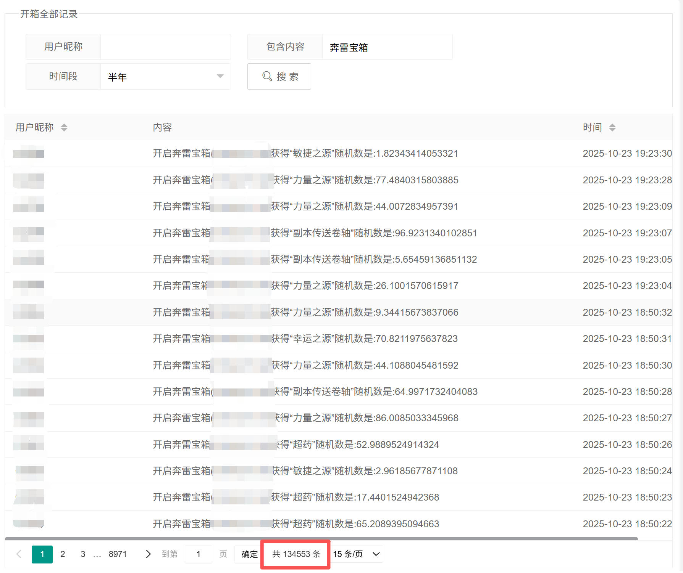Screen dimensions: 683x573
Task: Click the previous page arrow
Action: [19, 554]
